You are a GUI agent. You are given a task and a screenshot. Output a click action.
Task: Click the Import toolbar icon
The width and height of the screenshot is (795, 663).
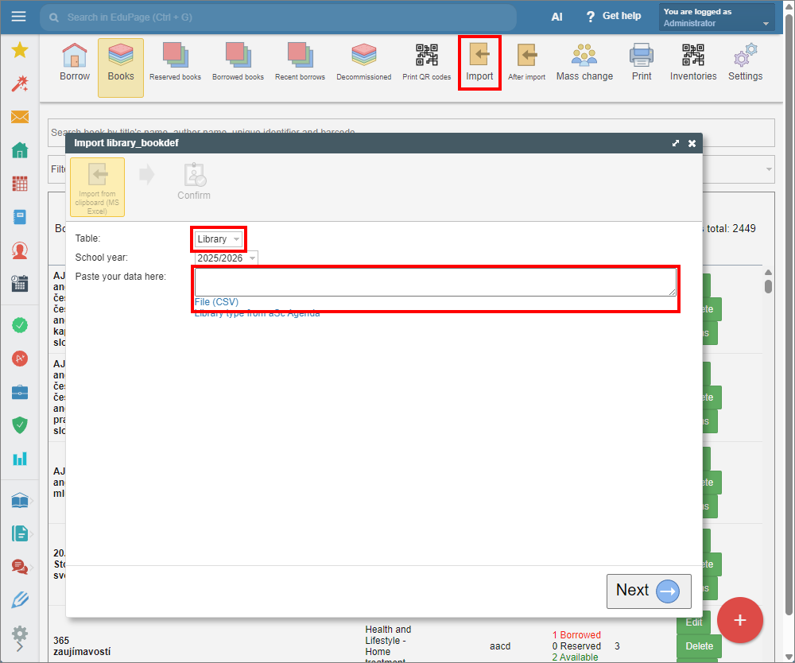(x=479, y=63)
